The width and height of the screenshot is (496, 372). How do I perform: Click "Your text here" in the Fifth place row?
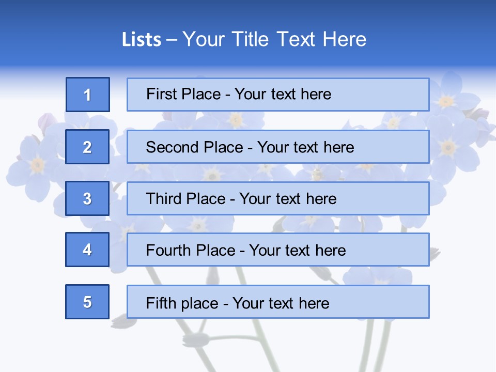coord(281,303)
